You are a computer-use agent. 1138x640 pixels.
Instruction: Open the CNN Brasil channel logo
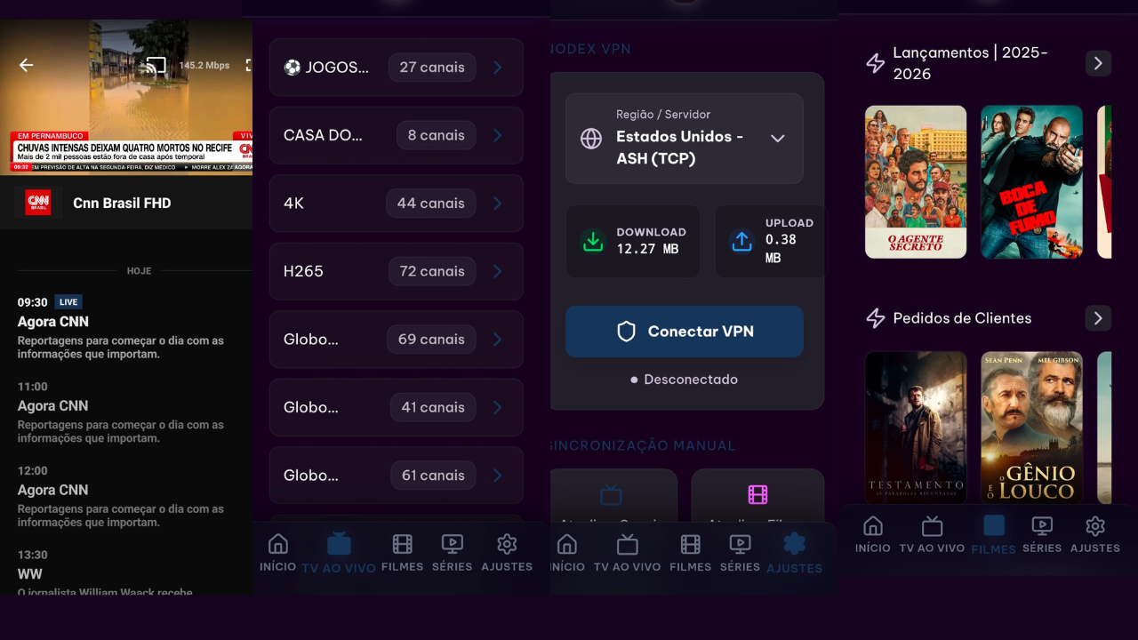[37, 203]
